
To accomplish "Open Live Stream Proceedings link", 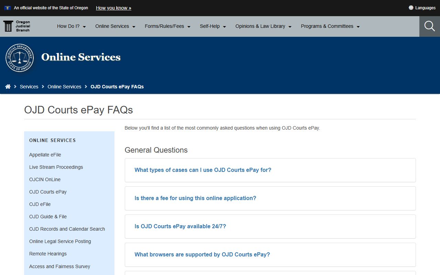I will point(56,167).
